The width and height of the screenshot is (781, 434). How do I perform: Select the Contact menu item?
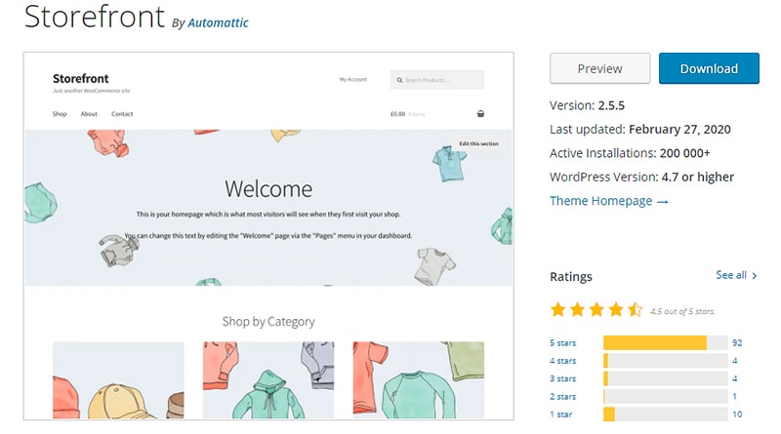[122, 114]
